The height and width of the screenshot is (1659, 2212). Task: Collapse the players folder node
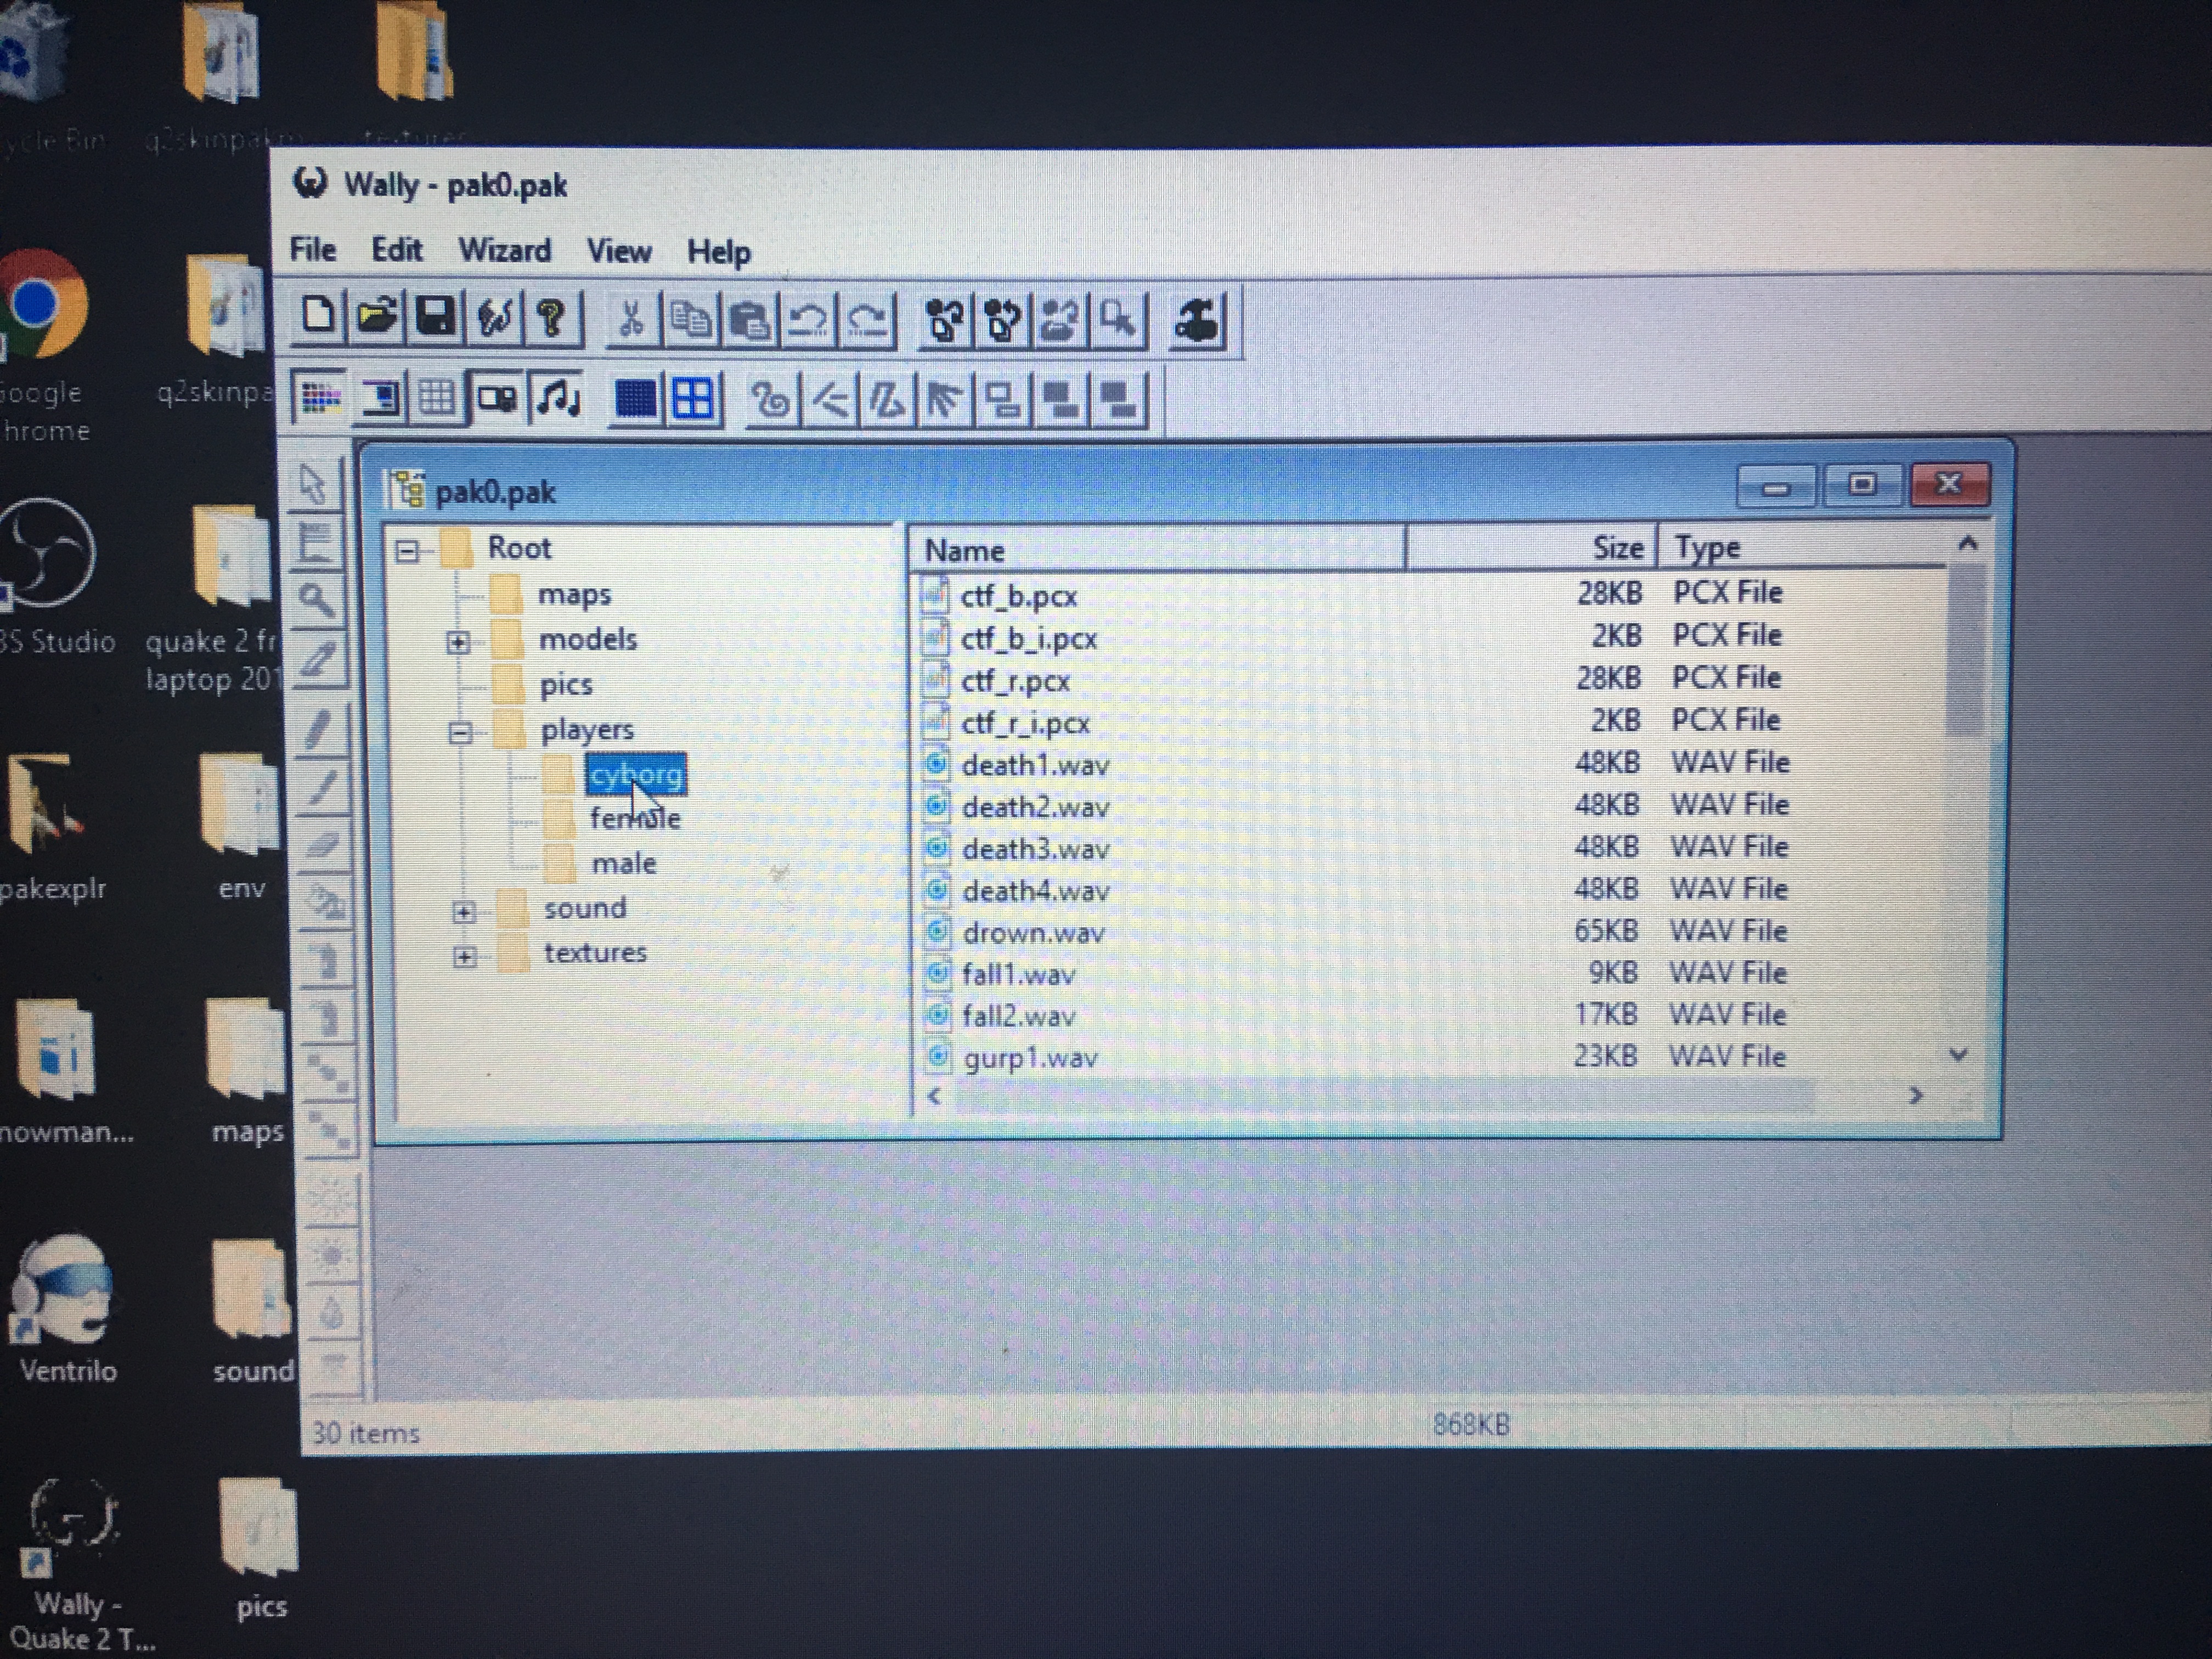(460, 733)
